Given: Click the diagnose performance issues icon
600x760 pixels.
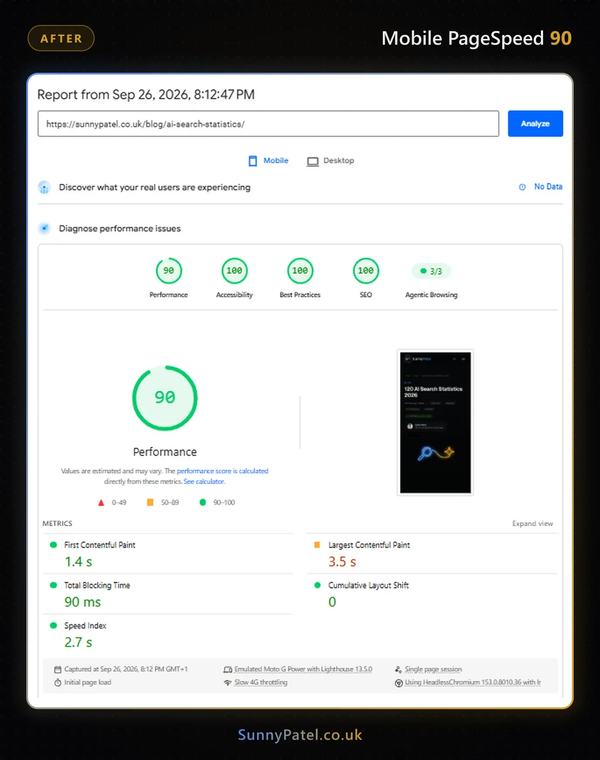Looking at the screenshot, I should pos(44,228).
